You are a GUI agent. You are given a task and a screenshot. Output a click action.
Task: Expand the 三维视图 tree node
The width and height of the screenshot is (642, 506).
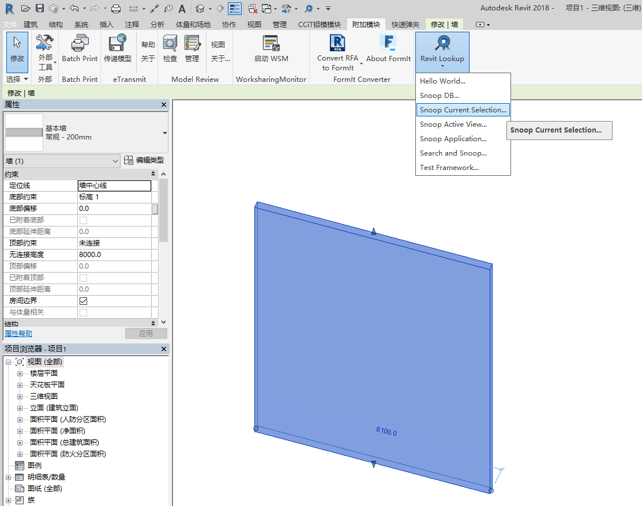pyautogui.click(x=20, y=397)
